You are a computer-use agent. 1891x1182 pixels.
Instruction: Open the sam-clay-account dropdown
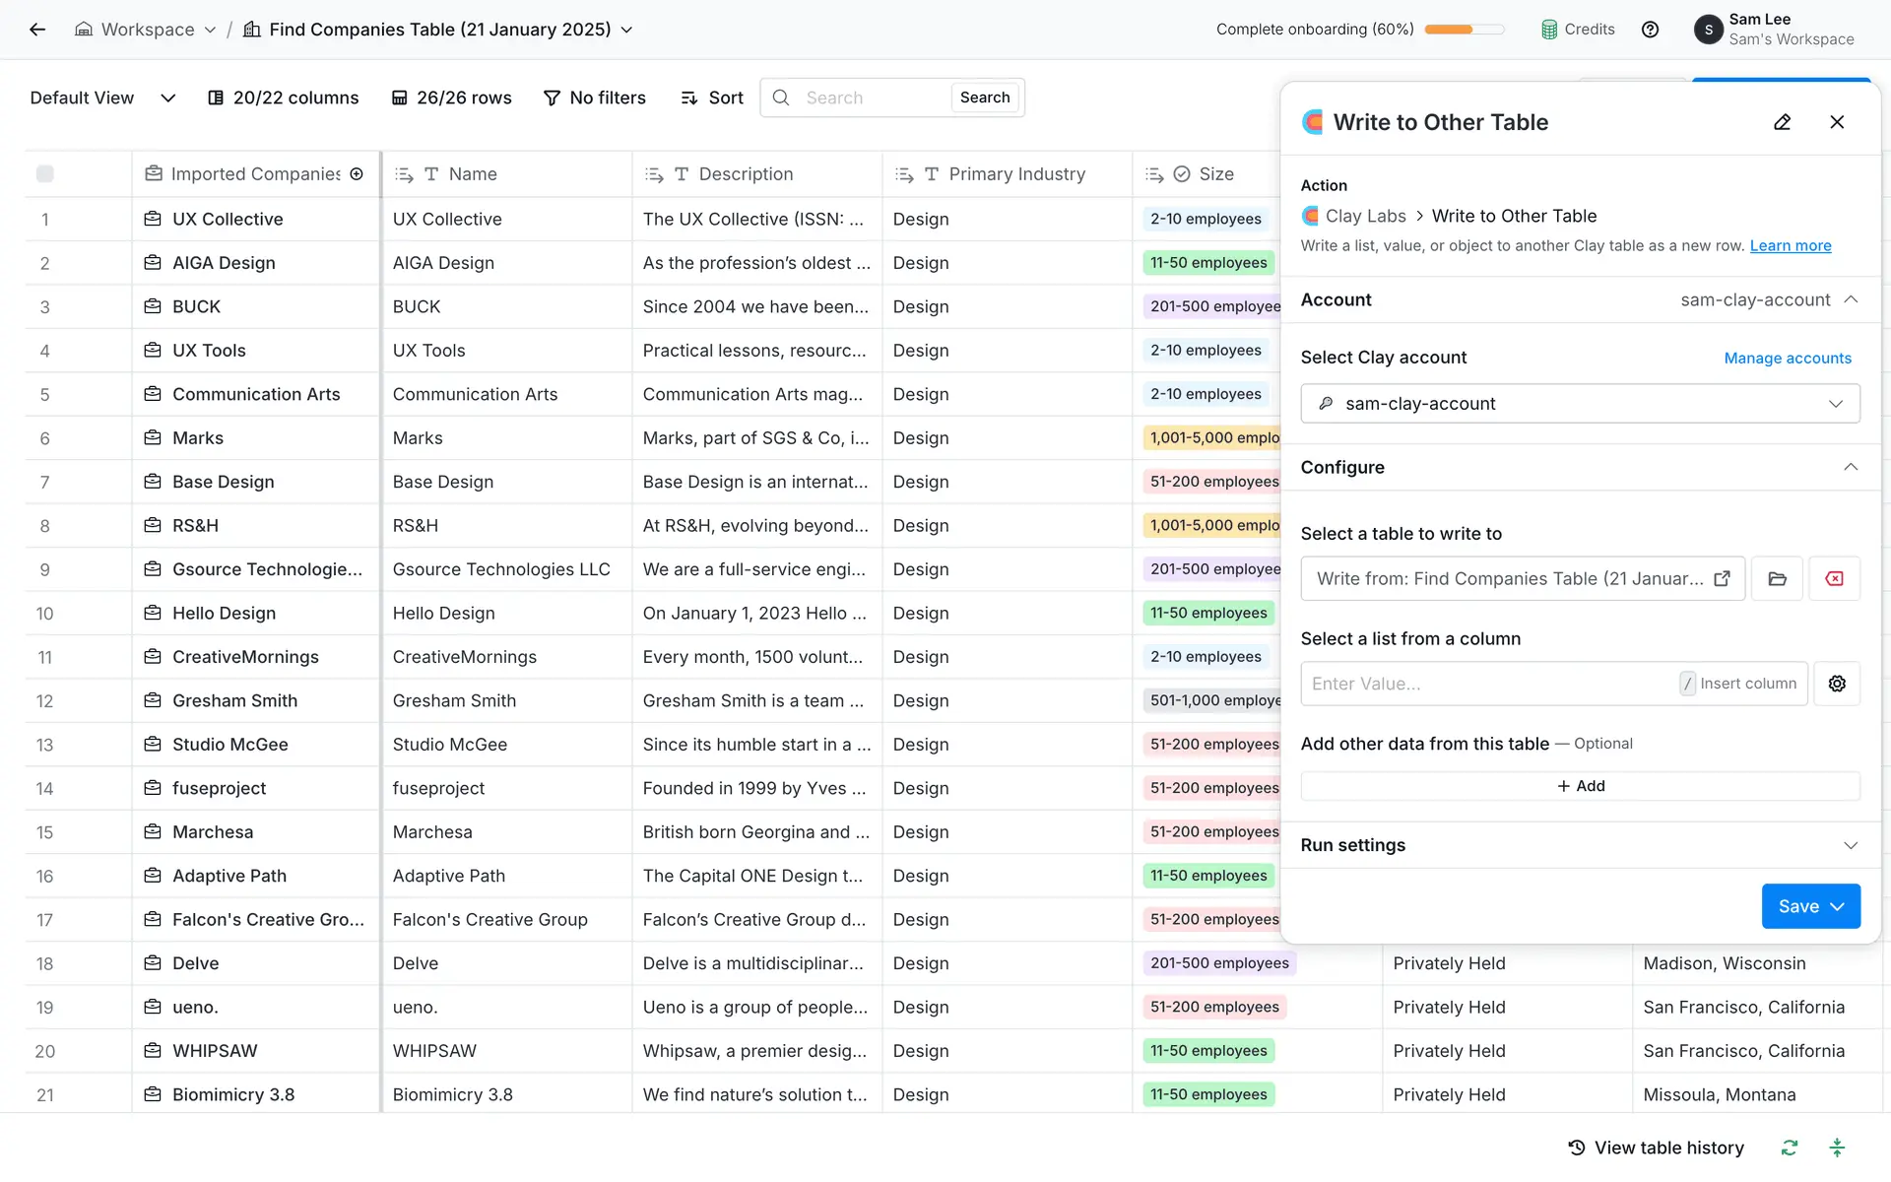click(x=1580, y=404)
